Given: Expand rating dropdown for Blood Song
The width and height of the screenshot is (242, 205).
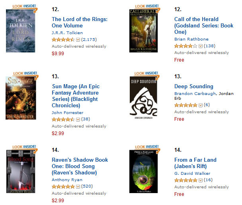Looking at the screenshot, I should point(78,186).
